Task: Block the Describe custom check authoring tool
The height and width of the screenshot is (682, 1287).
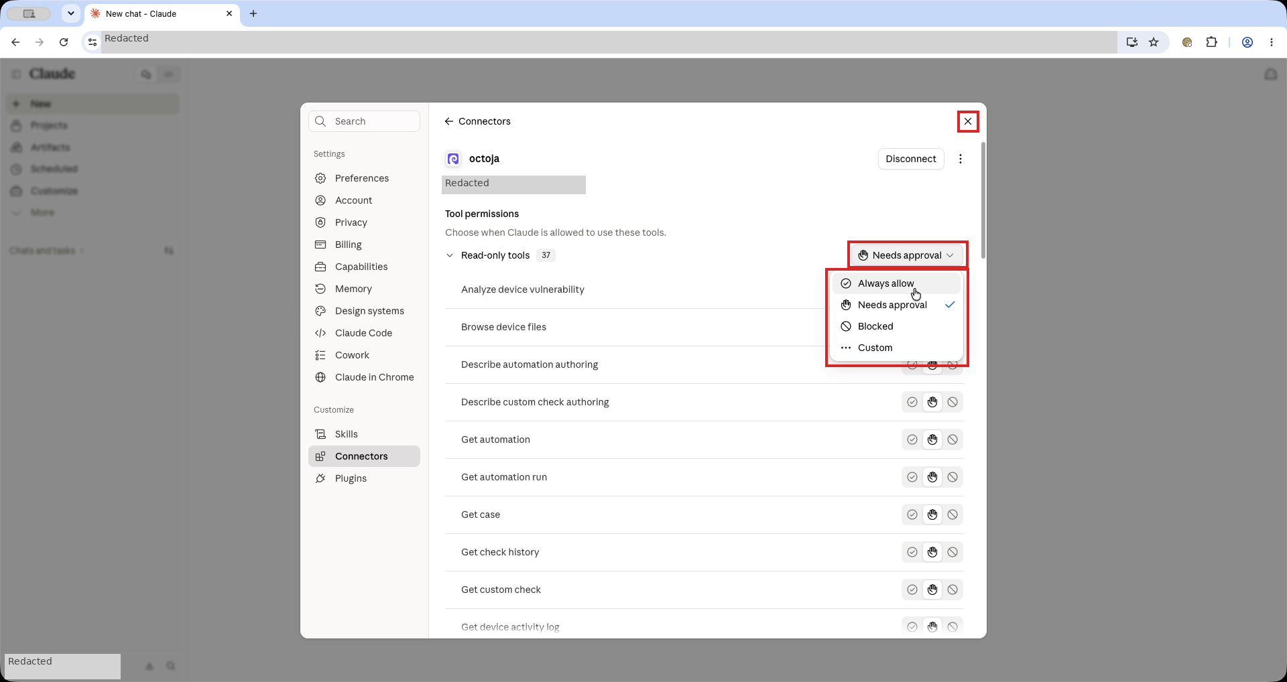Action: tap(953, 402)
